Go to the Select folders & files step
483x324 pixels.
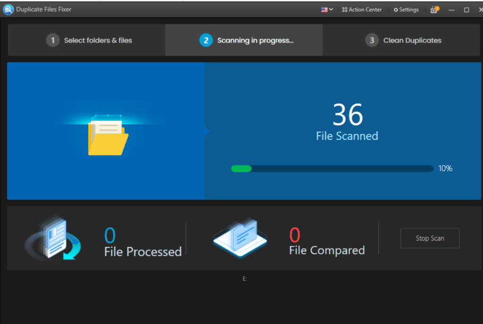(87, 41)
